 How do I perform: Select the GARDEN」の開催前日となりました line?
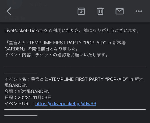[x=41, y=49]
